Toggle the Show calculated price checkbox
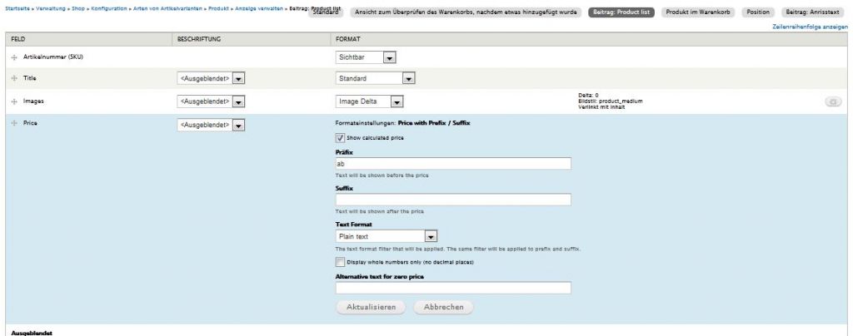The image size is (853, 336). coord(341,137)
